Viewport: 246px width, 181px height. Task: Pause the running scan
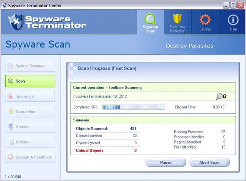166,162
